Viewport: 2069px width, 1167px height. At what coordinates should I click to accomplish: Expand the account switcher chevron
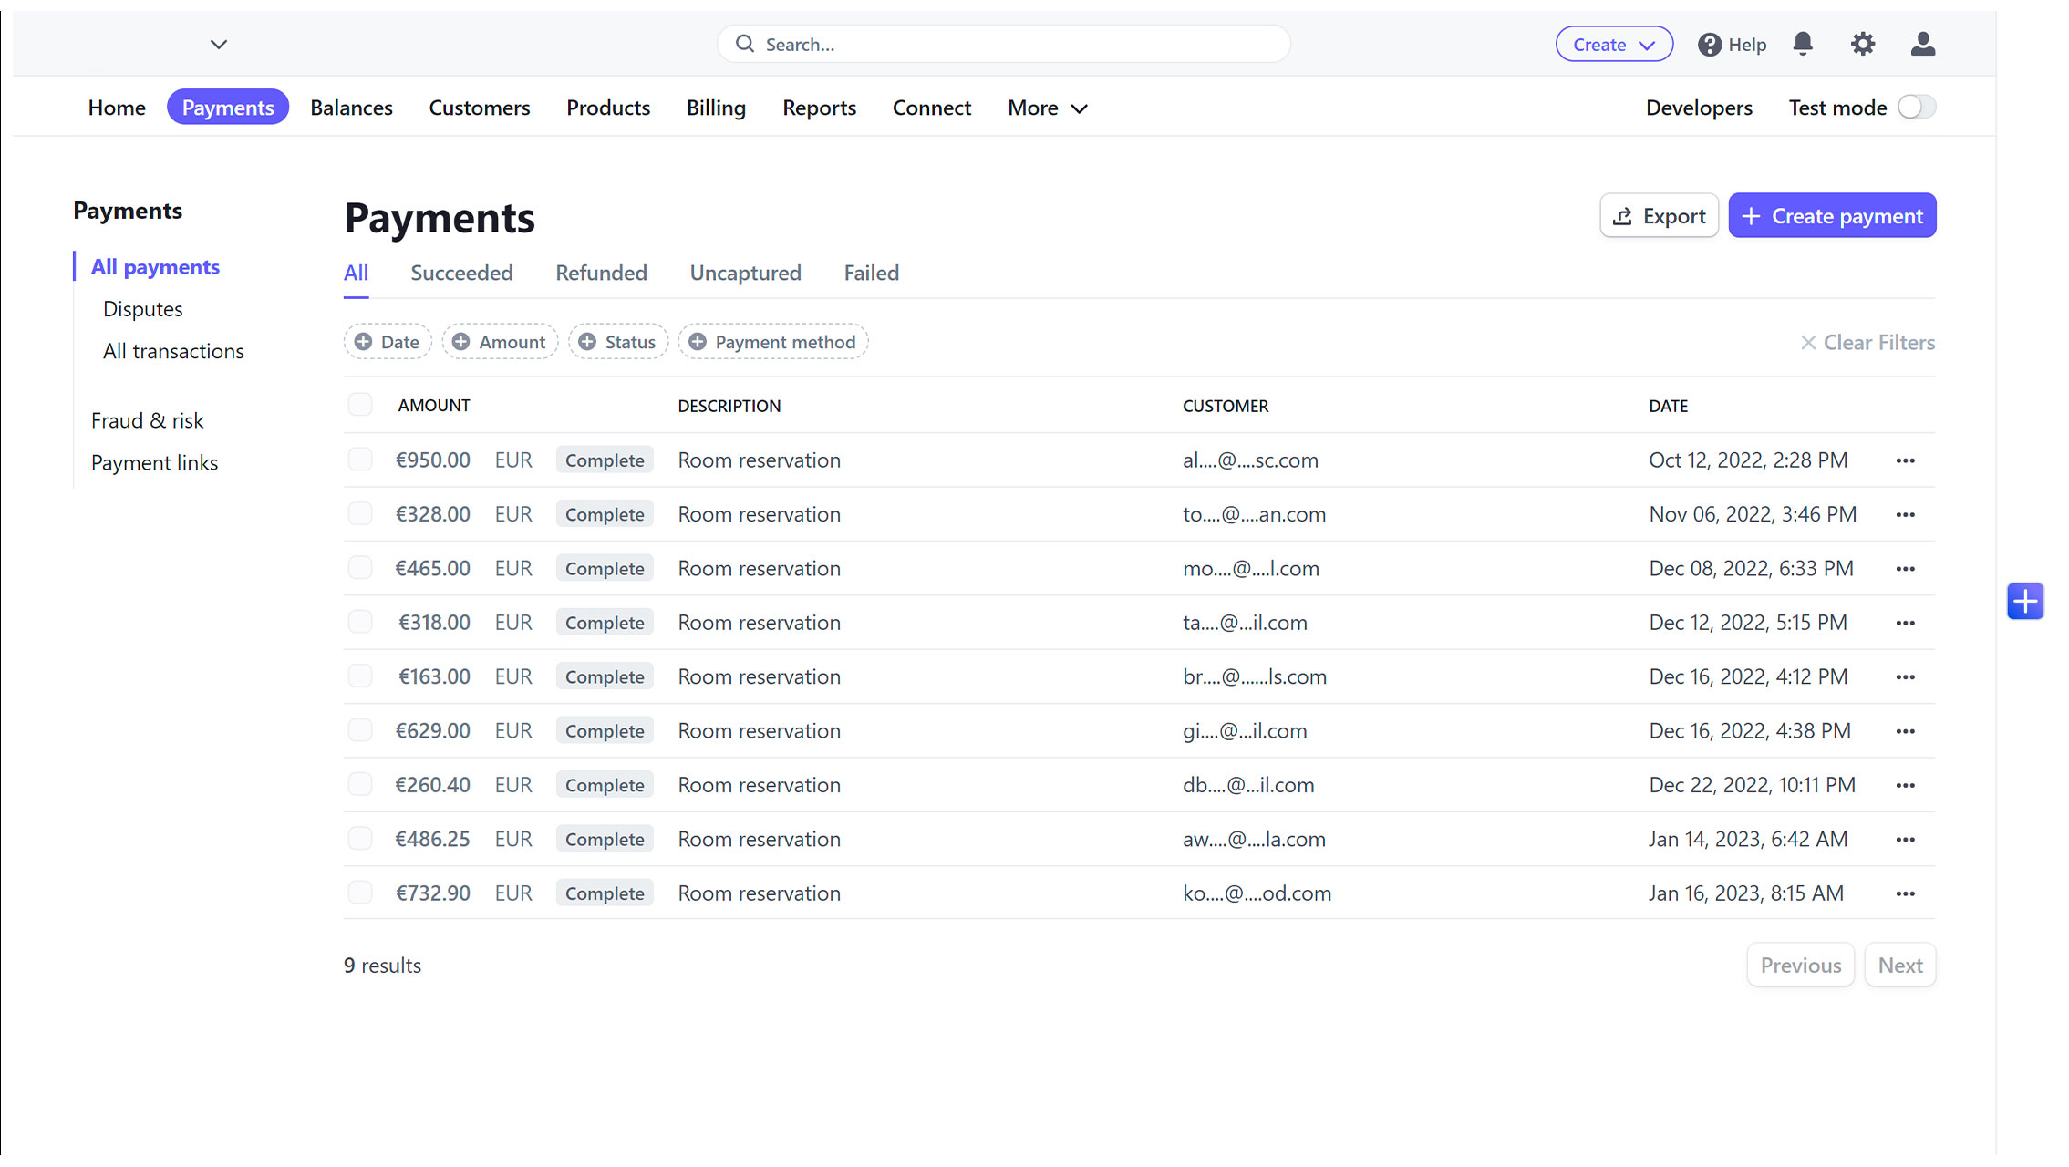pos(219,44)
